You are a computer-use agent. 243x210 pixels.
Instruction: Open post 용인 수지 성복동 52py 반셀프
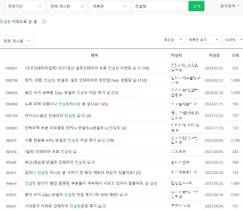(x=65, y=92)
